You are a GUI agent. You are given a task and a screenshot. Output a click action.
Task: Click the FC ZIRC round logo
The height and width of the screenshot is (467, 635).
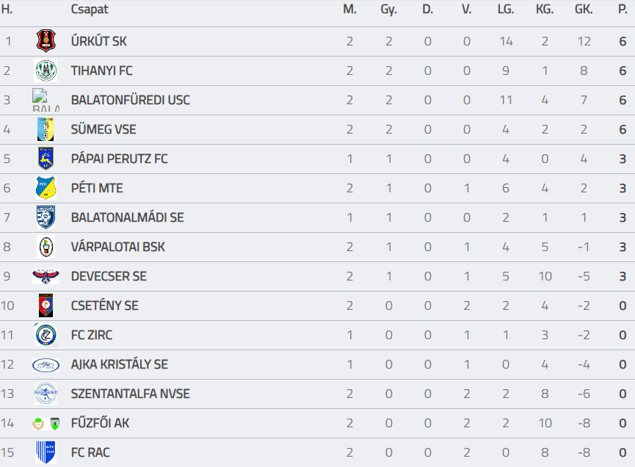point(46,335)
